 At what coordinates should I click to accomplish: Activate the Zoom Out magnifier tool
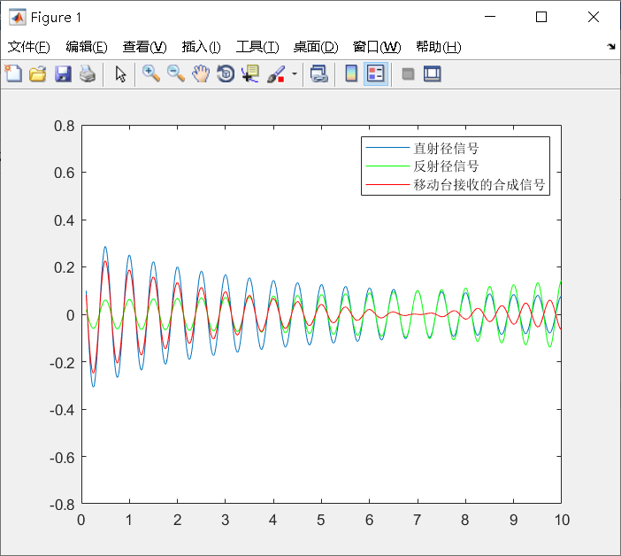tap(176, 74)
